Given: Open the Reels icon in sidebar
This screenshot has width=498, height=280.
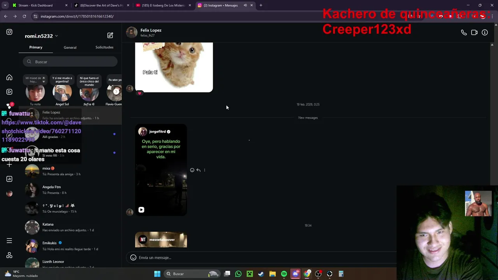Looking at the screenshot, I should [9, 92].
